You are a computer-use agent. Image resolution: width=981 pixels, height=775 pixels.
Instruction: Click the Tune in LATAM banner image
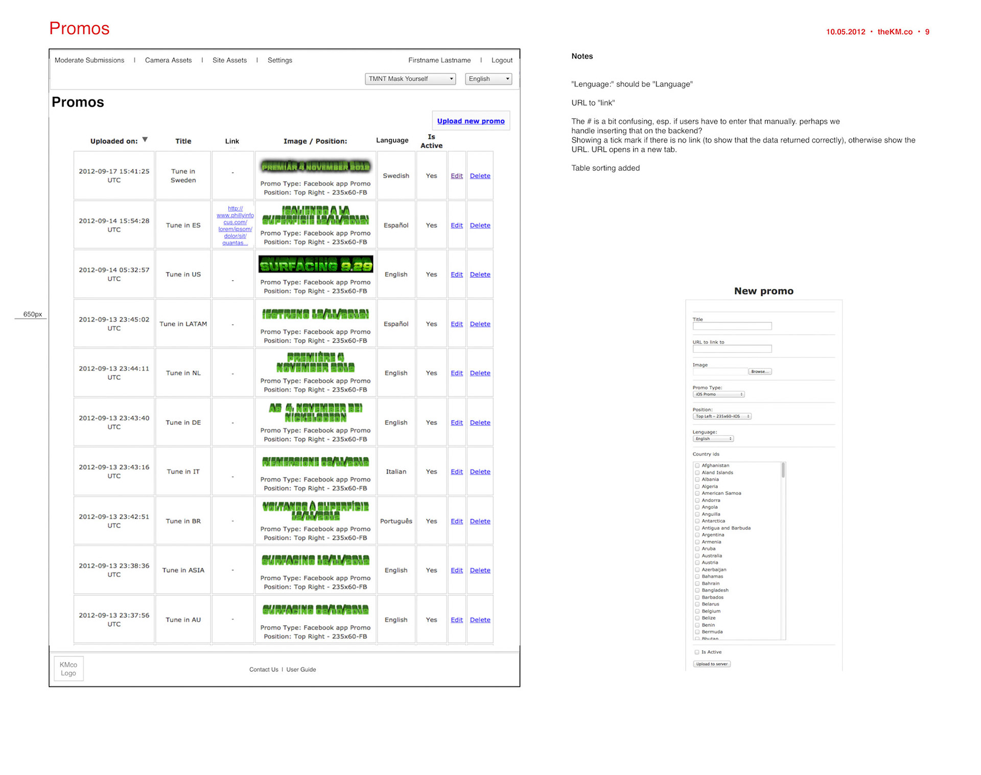pos(315,314)
